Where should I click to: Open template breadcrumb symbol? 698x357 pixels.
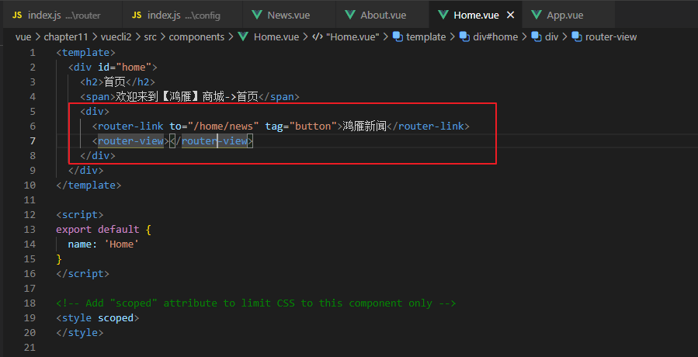(x=426, y=37)
